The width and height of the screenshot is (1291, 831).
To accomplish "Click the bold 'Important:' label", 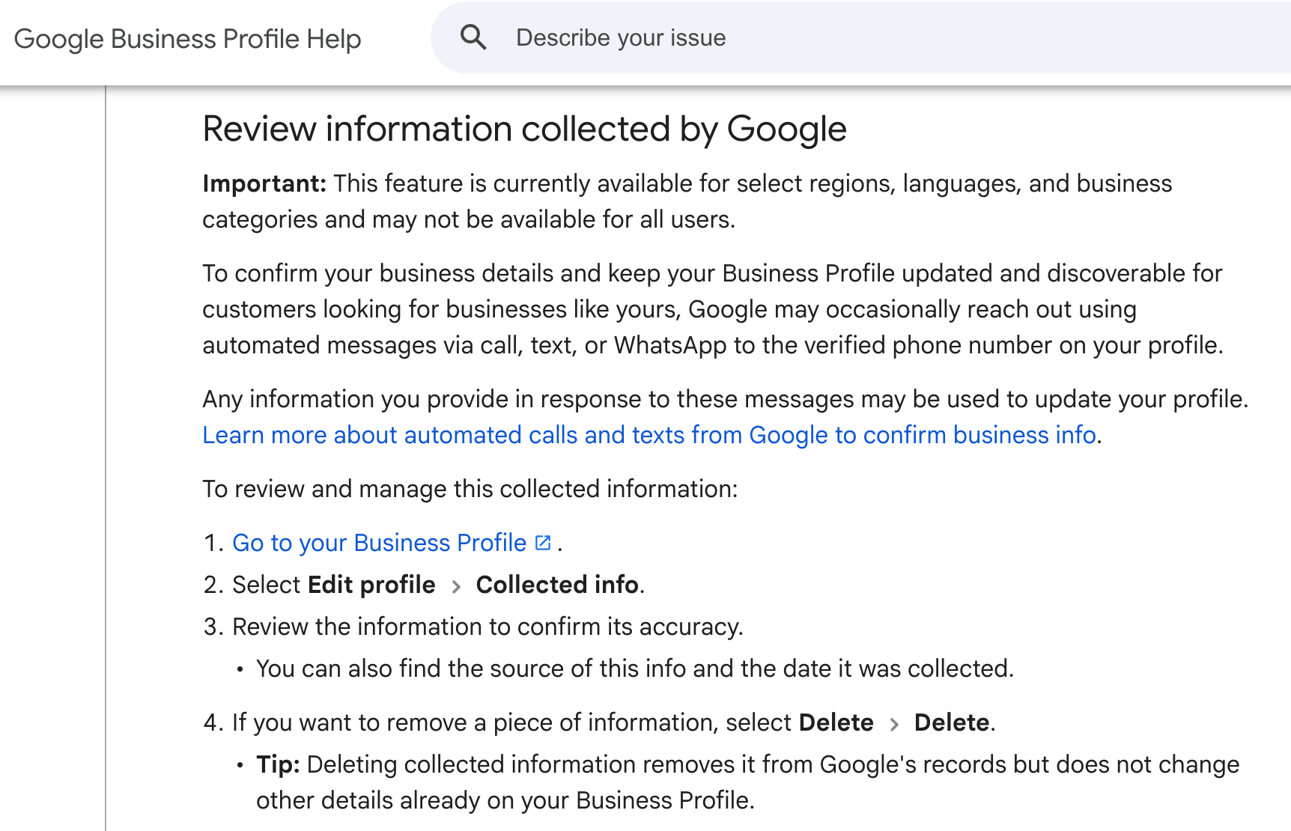I will pyautogui.click(x=264, y=183).
